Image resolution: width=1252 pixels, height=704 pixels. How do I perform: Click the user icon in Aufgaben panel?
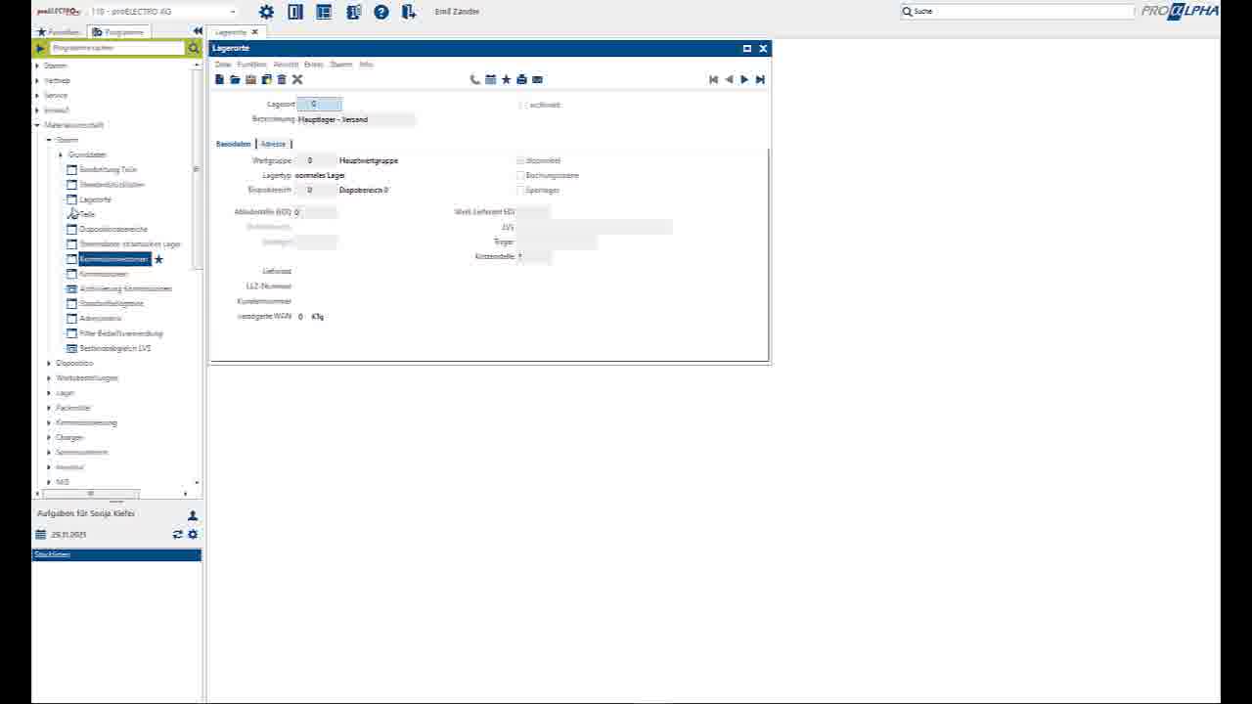pos(193,515)
